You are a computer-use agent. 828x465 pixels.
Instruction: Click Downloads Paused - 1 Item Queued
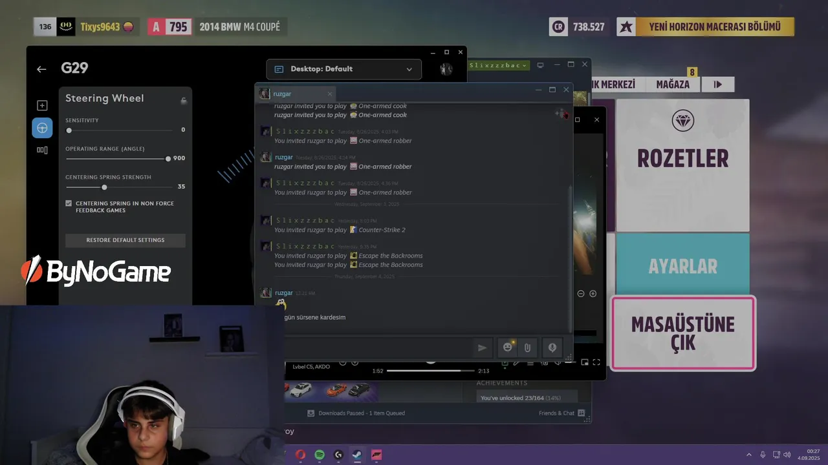click(362, 413)
